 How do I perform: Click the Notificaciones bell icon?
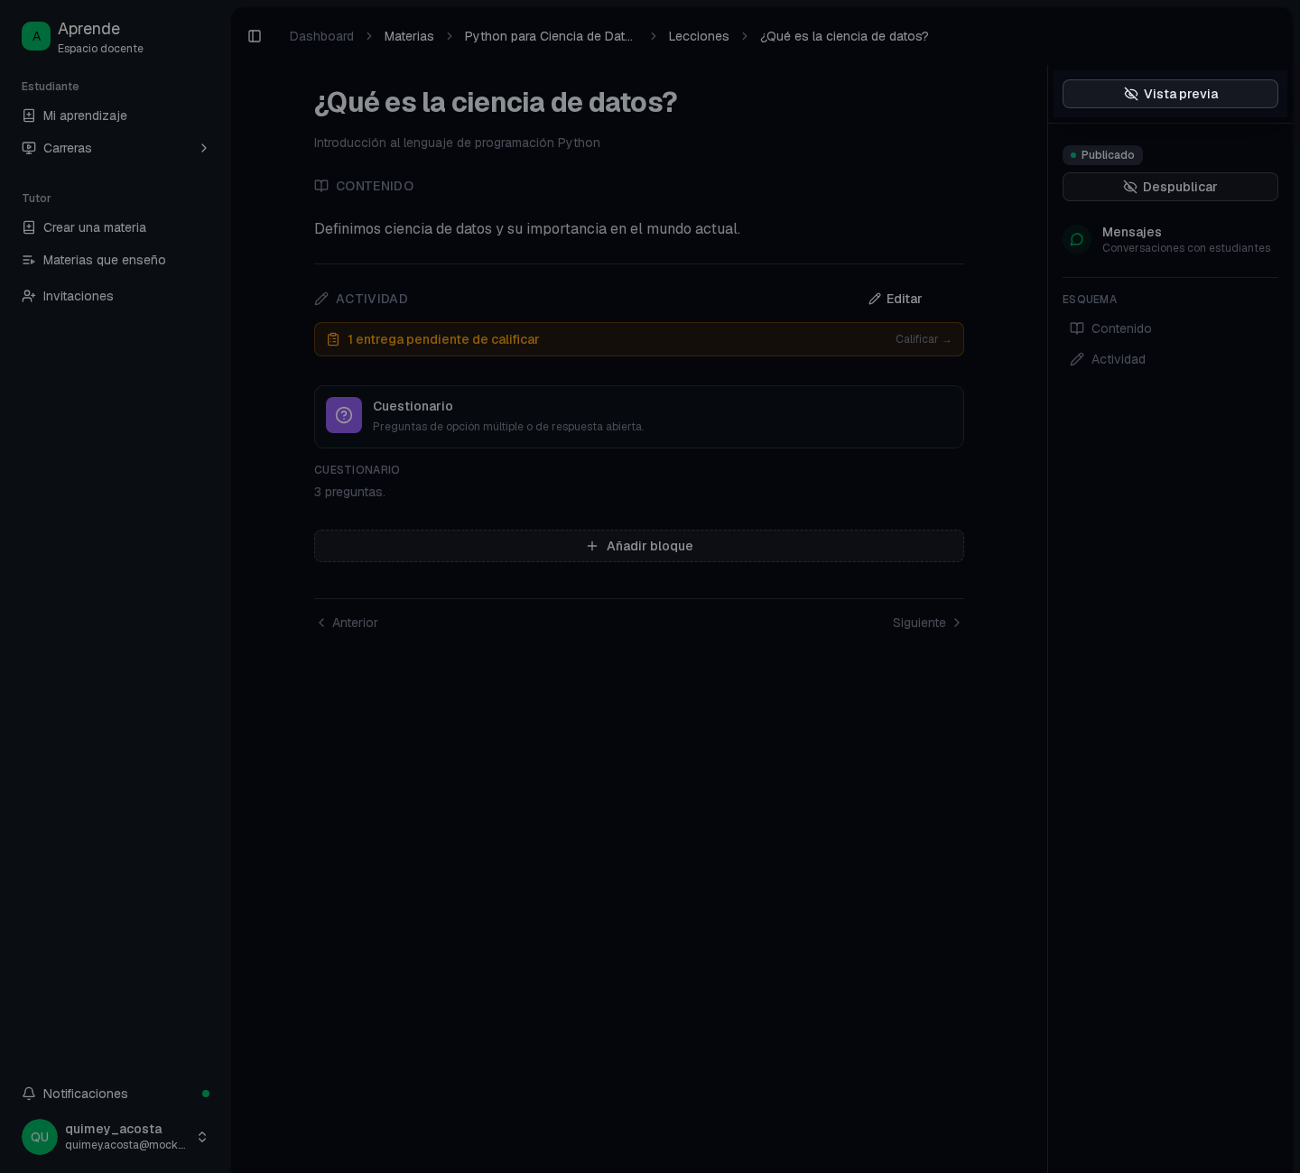click(29, 1094)
